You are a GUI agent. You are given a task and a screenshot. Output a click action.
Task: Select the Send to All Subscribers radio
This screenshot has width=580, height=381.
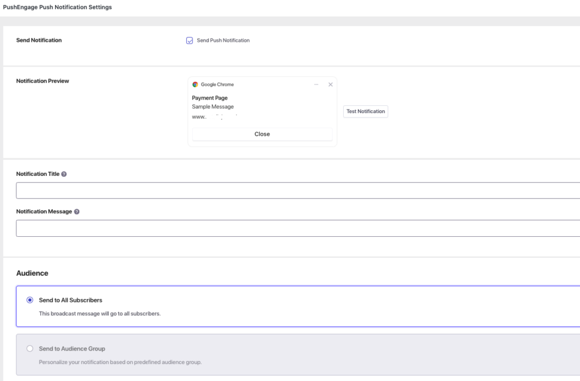click(30, 300)
